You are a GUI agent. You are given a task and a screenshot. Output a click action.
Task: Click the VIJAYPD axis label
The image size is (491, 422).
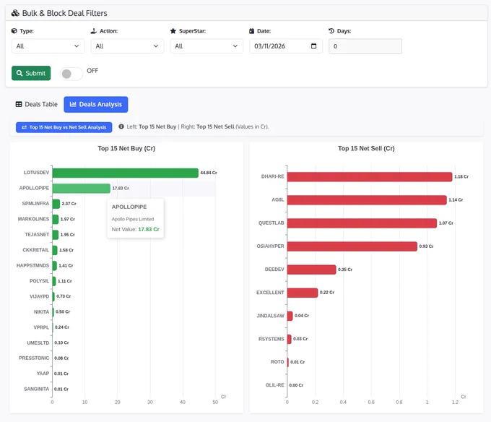point(39,296)
